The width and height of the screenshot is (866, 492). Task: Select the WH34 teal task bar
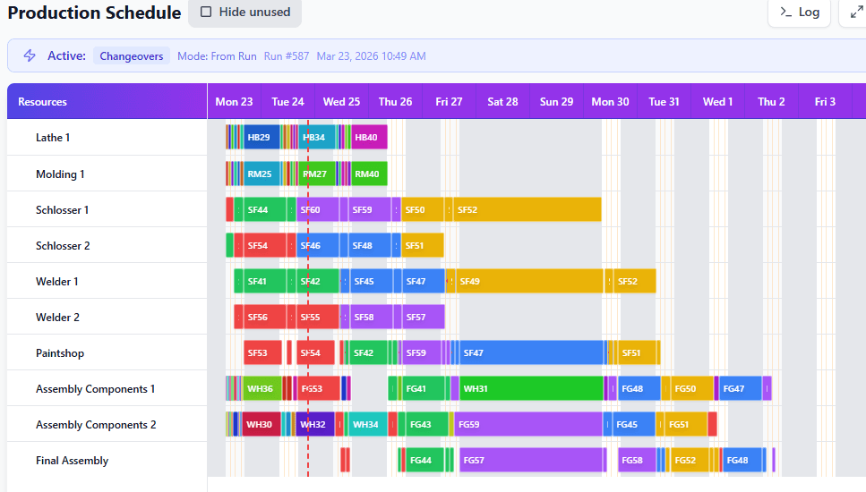click(368, 425)
